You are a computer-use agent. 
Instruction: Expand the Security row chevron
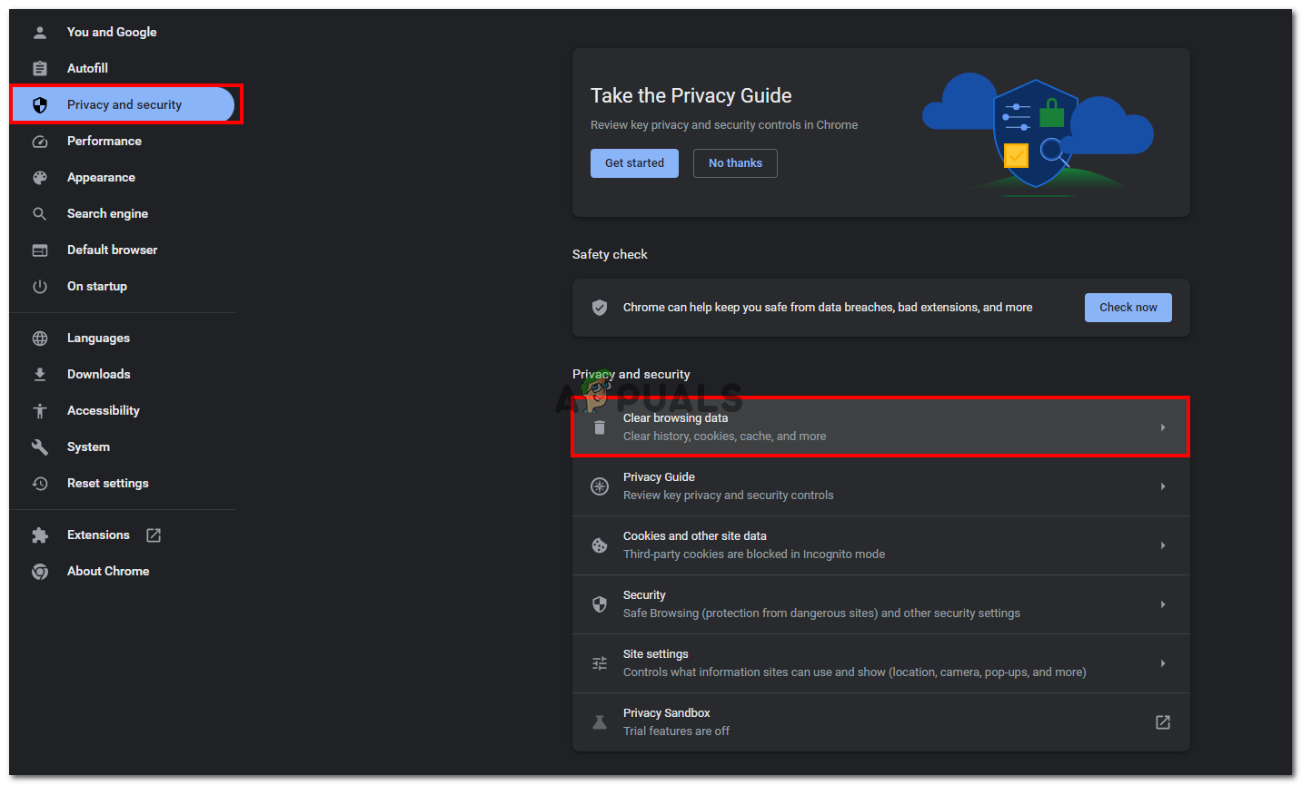pyautogui.click(x=1162, y=604)
